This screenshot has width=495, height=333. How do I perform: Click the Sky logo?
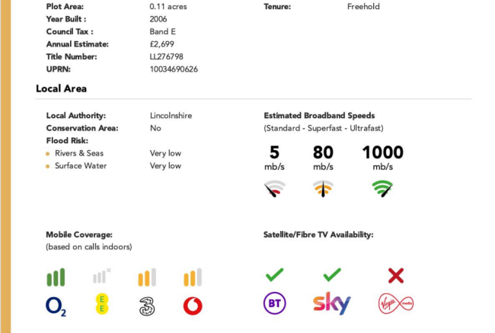tap(332, 303)
